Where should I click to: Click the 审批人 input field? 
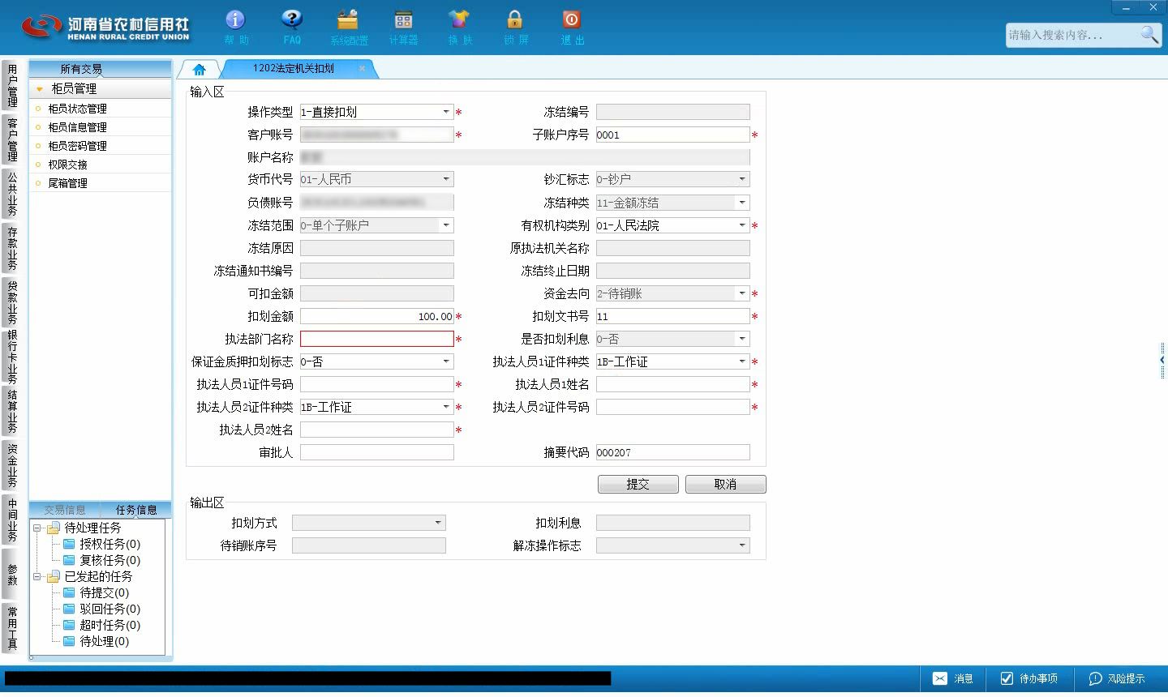click(x=377, y=452)
